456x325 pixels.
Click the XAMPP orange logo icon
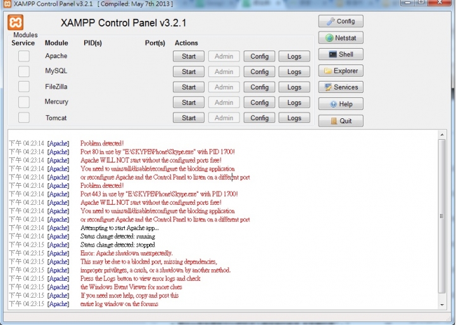[15, 22]
